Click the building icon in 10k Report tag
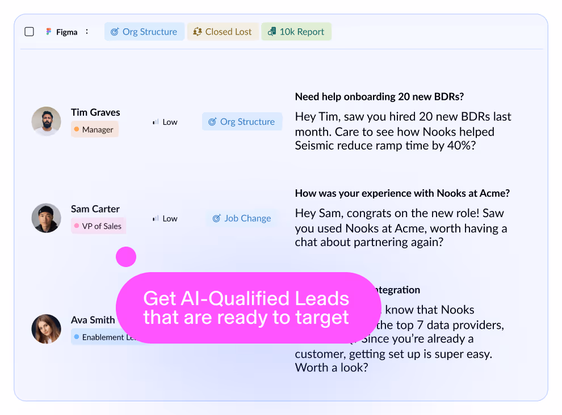 coord(272,32)
